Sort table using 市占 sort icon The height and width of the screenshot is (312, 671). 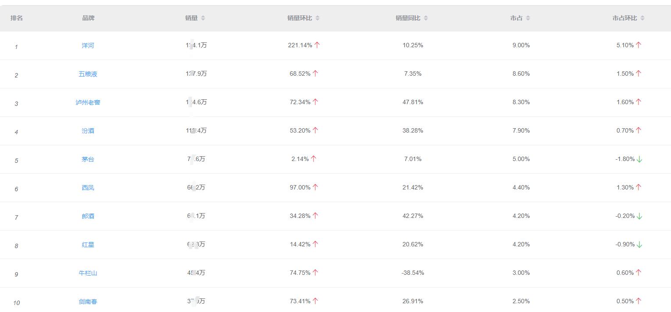(528, 18)
